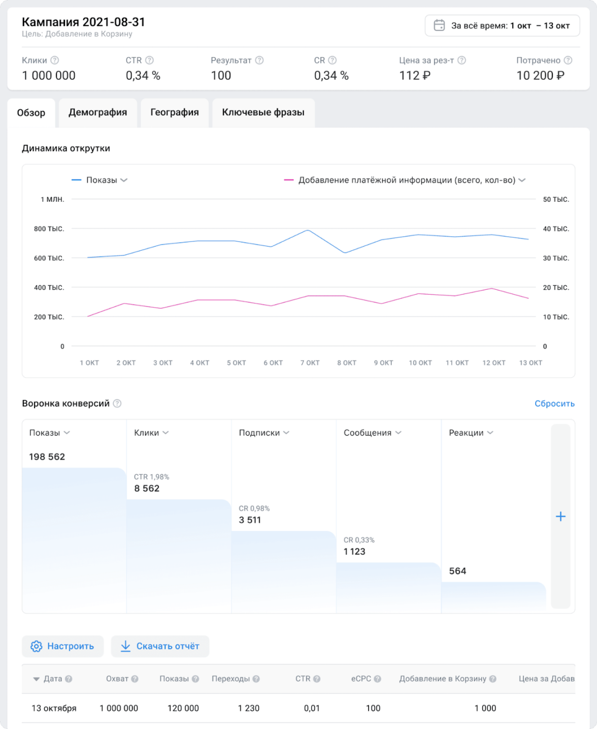The width and height of the screenshot is (597, 729).
Task: Download report via Скачать отчёт
Action: tap(160, 646)
